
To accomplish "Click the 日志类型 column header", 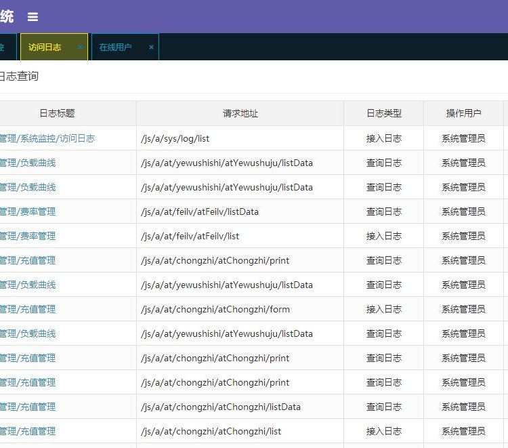I will point(383,114).
